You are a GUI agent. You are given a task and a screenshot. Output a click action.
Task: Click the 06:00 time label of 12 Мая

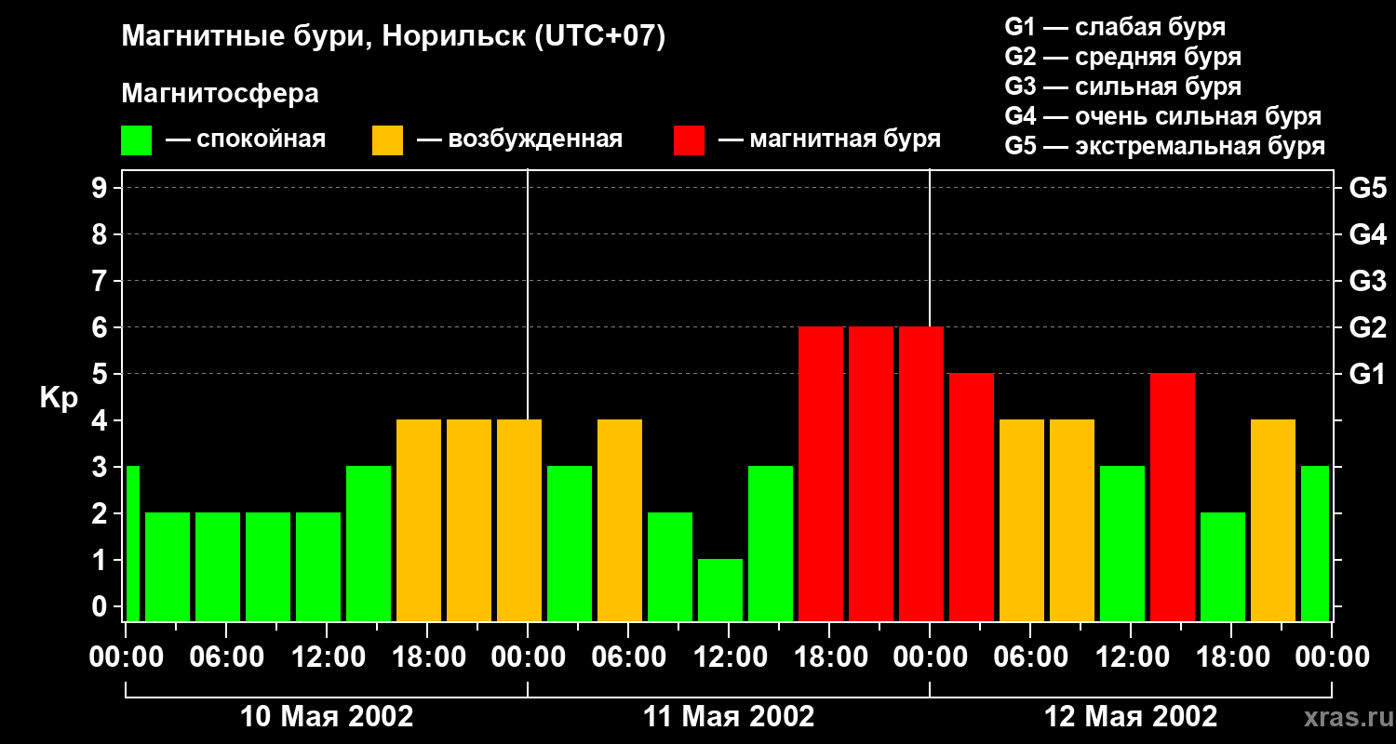1030,657
